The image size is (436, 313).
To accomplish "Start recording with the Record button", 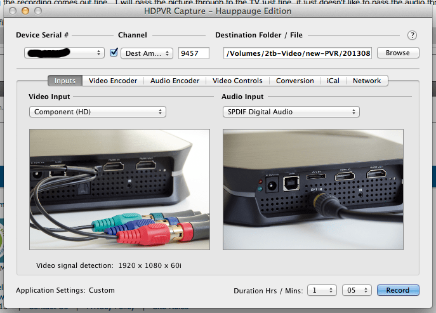I will coord(398,290).
